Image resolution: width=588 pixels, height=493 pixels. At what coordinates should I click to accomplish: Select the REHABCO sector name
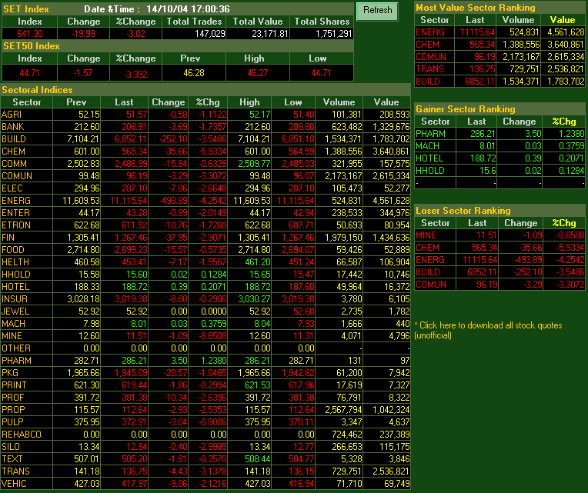click(x=22, y=435)
